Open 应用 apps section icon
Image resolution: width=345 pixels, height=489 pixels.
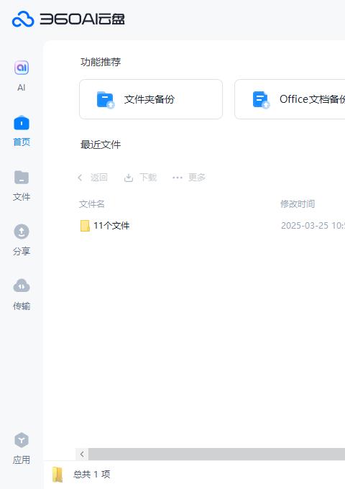[22, 440]
